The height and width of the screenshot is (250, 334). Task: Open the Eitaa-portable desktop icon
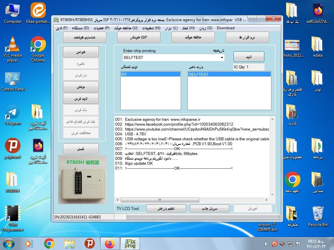[x=38, y=13]
